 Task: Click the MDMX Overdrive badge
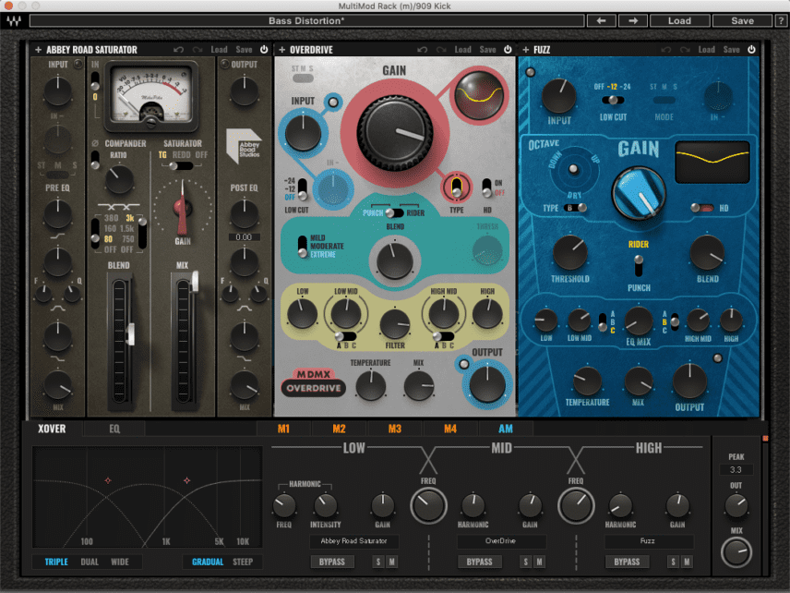pyautogui.click(x=314, y=382)
